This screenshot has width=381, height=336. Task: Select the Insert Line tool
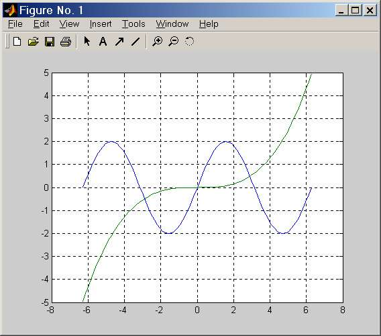tap(135, 42)
